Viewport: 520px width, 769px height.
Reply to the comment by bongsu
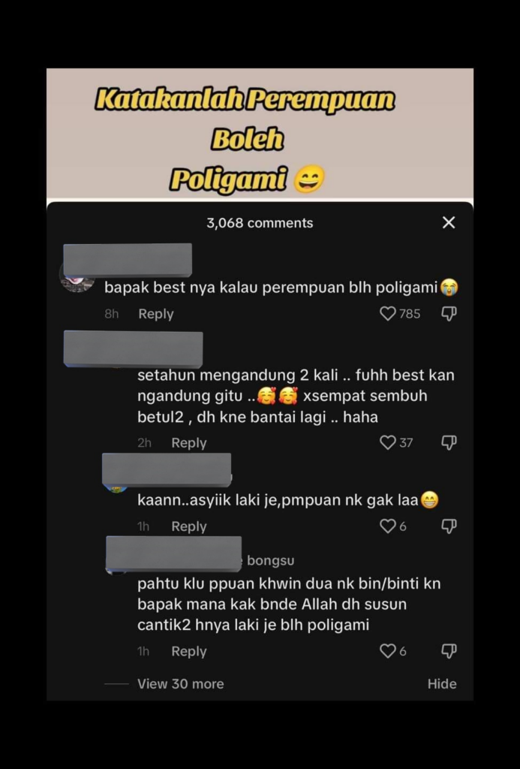[x=188, y=651]
